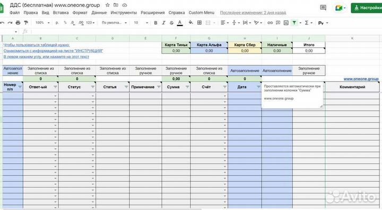The width and height of the screenshot is (382, 210).
Task: Move document to a folder
Action: click(x=116, y=5)
